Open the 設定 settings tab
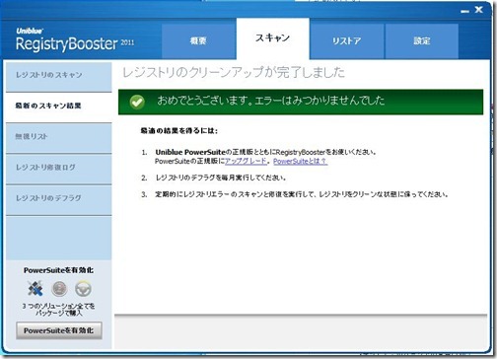 coord(422,41)
